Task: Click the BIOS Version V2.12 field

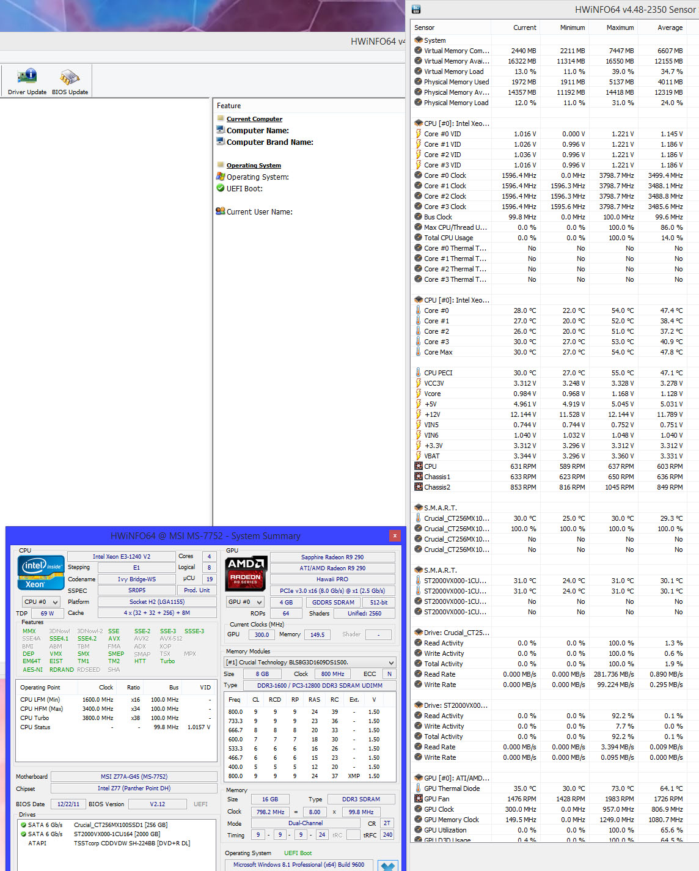Action: [158, 804]
